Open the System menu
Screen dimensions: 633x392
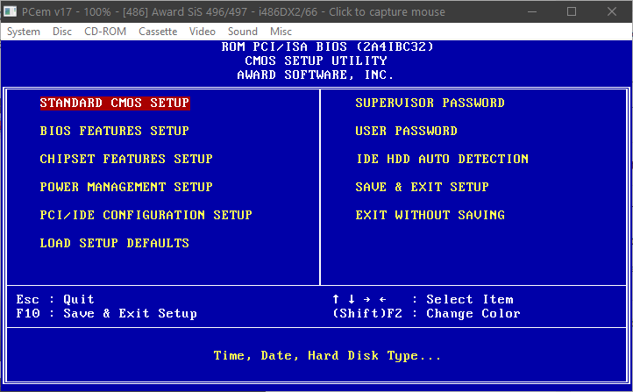[24, 32]
